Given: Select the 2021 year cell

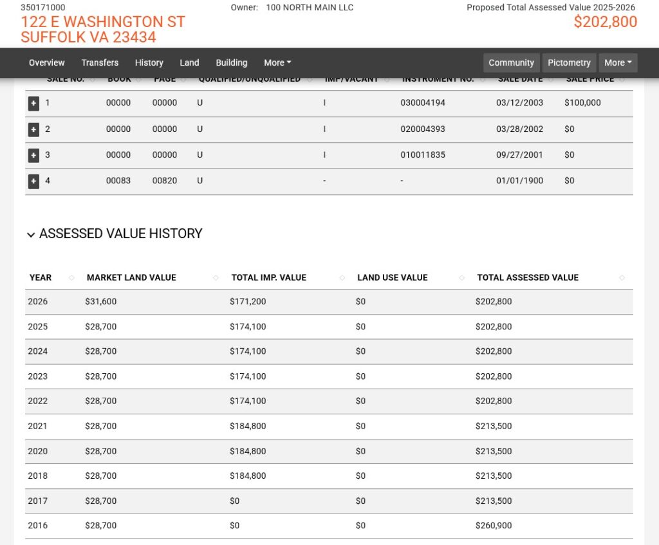Looking at the screenshot, I should (38, 427).
